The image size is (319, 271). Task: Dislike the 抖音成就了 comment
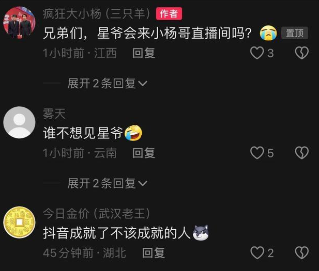[x=302, y=253]
